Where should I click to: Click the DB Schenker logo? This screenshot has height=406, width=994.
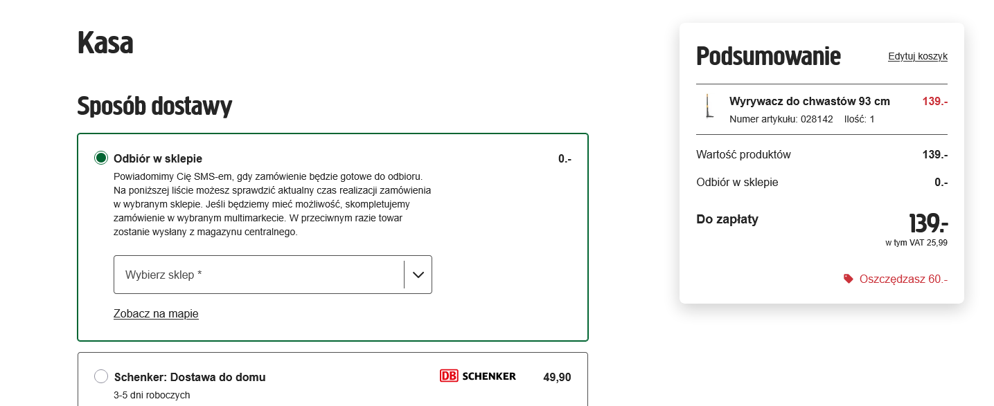pyautogui.click(x=478, y=376)
